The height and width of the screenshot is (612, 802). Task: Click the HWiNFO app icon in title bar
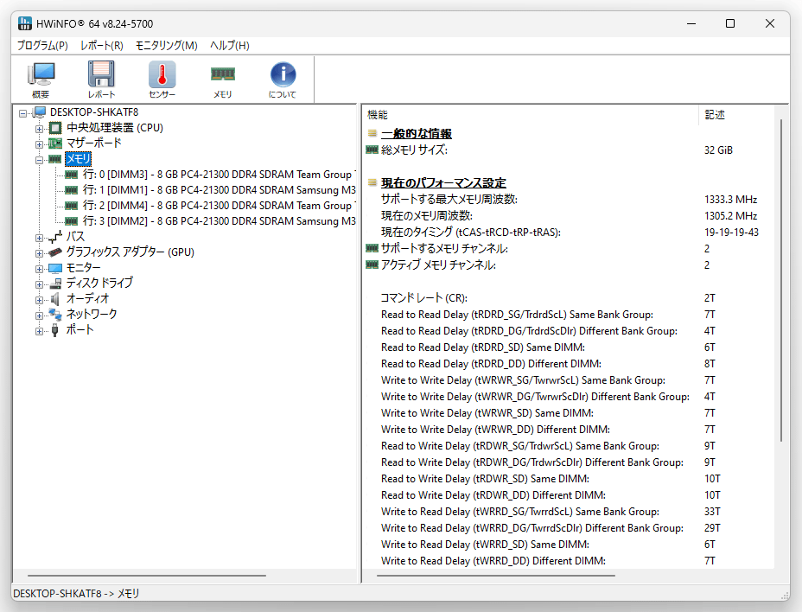point(24,23)
